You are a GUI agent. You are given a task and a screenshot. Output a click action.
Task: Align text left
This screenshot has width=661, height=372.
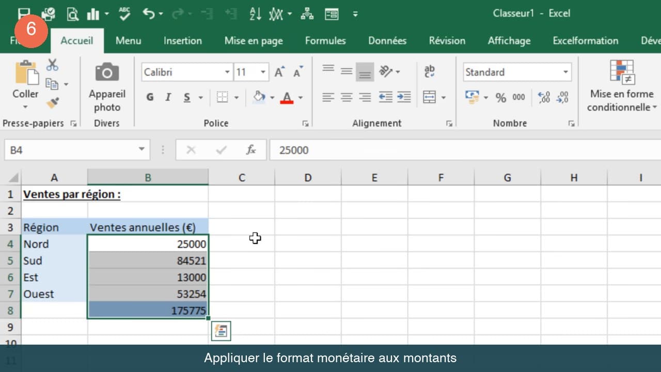click(328, 97)
